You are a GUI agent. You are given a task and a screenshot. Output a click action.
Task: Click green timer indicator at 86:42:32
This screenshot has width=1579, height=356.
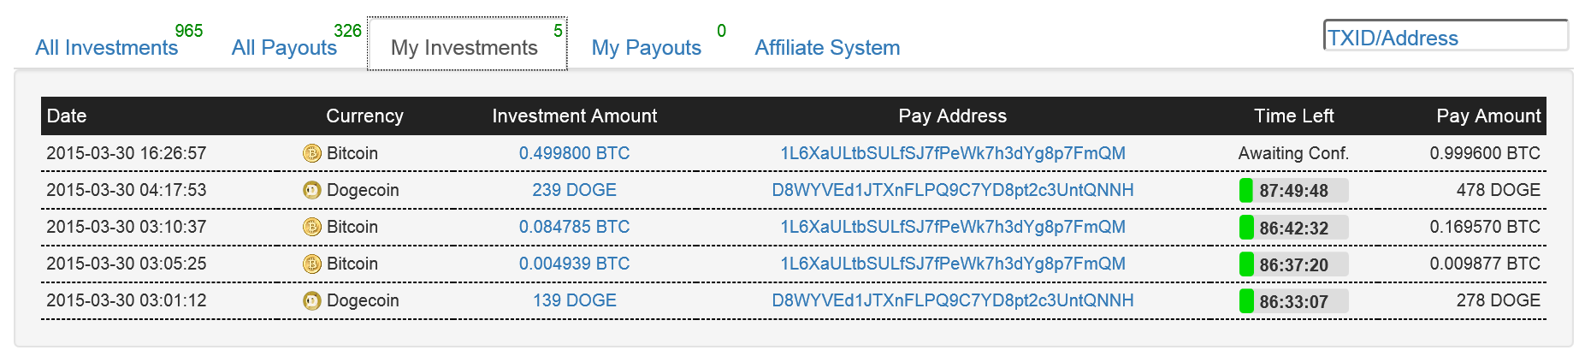1246,227
